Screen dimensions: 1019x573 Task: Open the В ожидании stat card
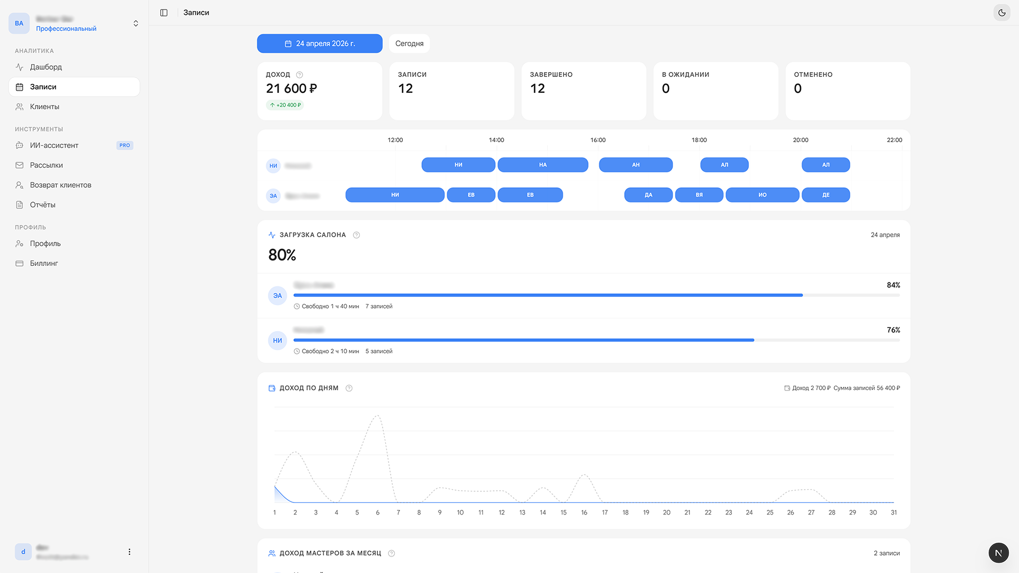click(x=716, y=91)
